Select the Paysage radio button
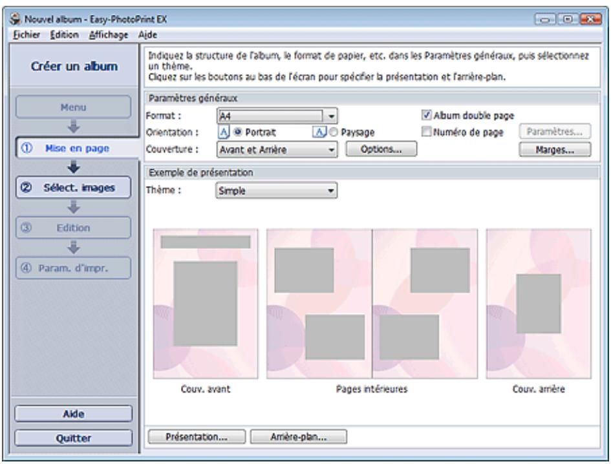The height and width of the screenshot is (464, 611). [333, 132]
